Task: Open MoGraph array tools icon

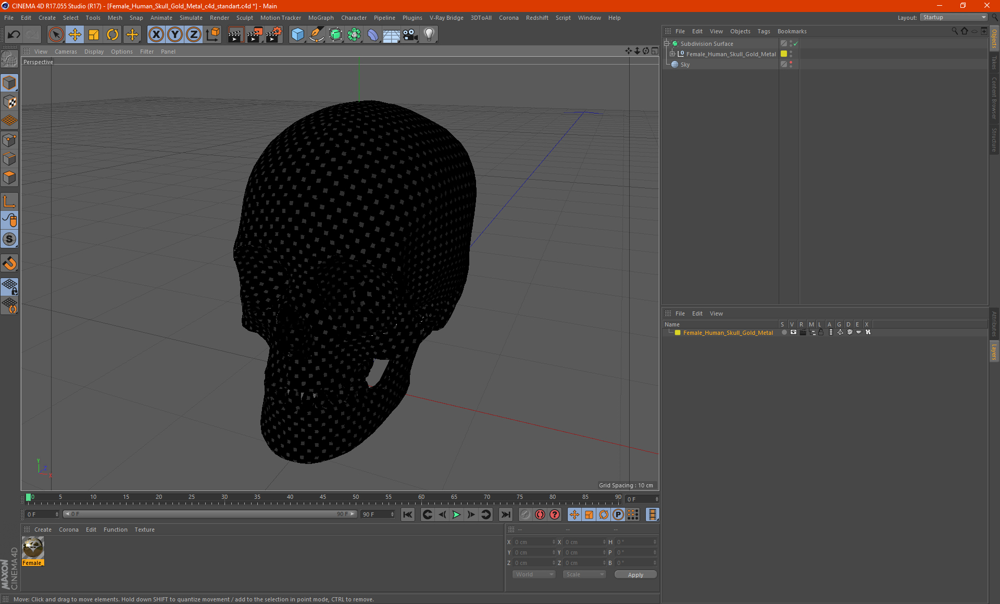Action: point(354,35)
